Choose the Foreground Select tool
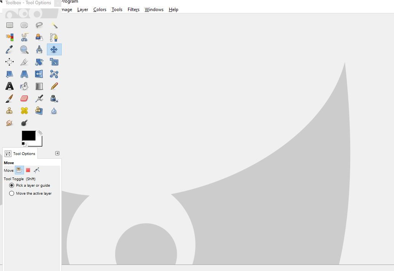The image size is (394, 271). click(x=39, y=37)
